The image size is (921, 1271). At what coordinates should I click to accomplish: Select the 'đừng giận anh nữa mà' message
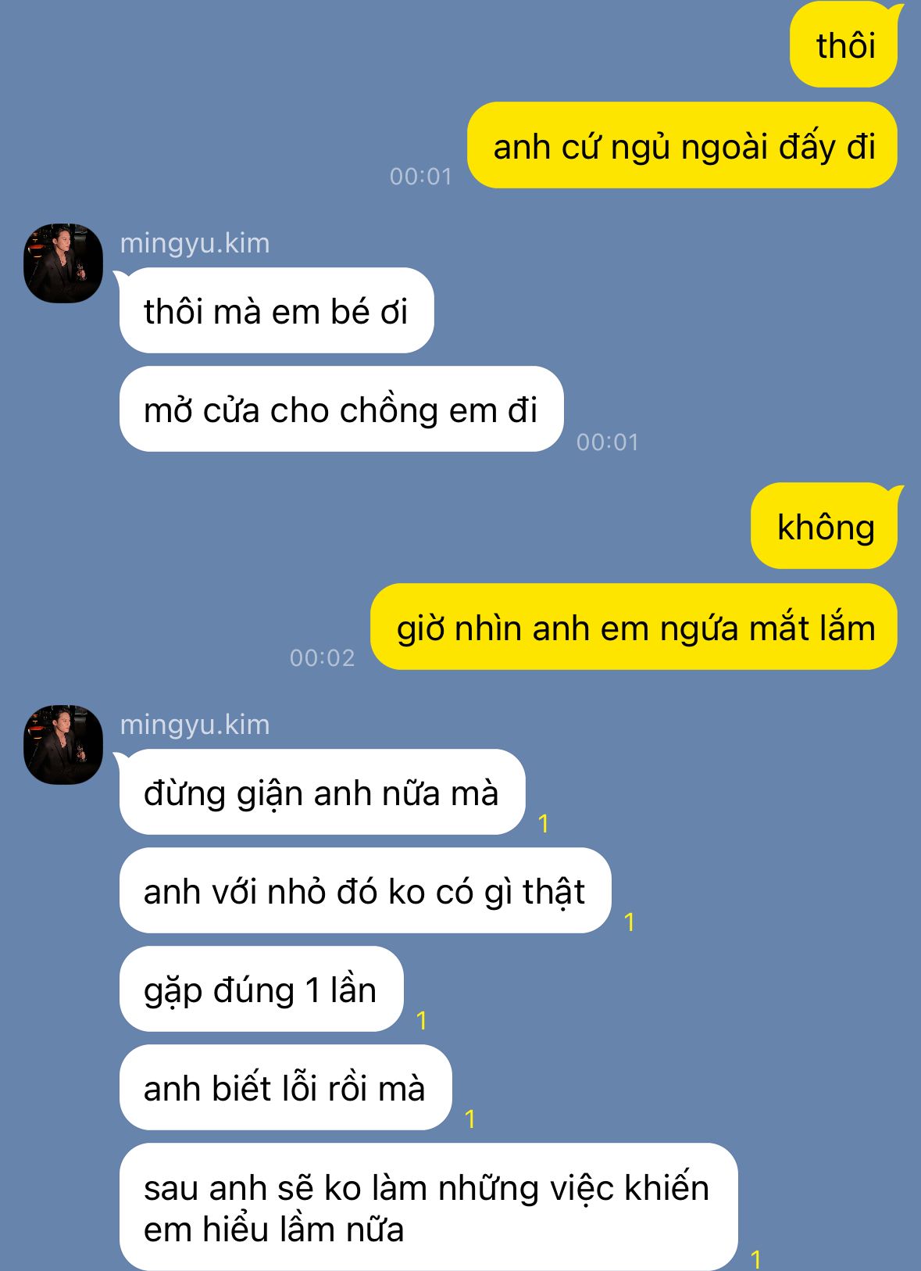(321, 792)
